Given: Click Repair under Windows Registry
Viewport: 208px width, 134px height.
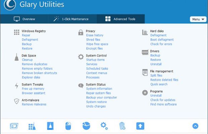Looking at the screenshot, I should point(26,35).
